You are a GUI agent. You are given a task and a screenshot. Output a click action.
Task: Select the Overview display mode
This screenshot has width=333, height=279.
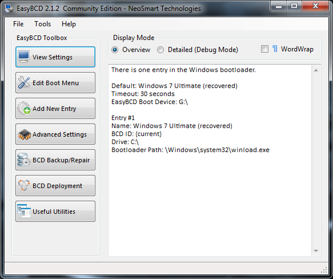click(x=115, y=50)
